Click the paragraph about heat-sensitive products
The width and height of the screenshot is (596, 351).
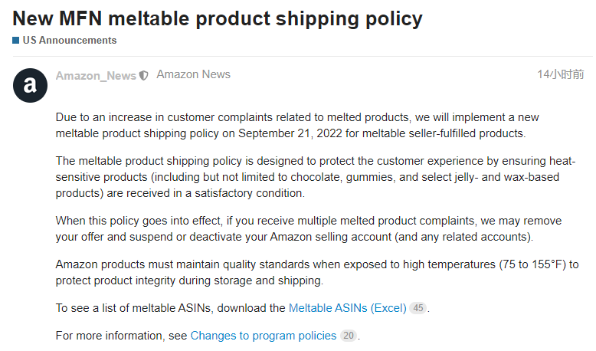tap(316, 177)
